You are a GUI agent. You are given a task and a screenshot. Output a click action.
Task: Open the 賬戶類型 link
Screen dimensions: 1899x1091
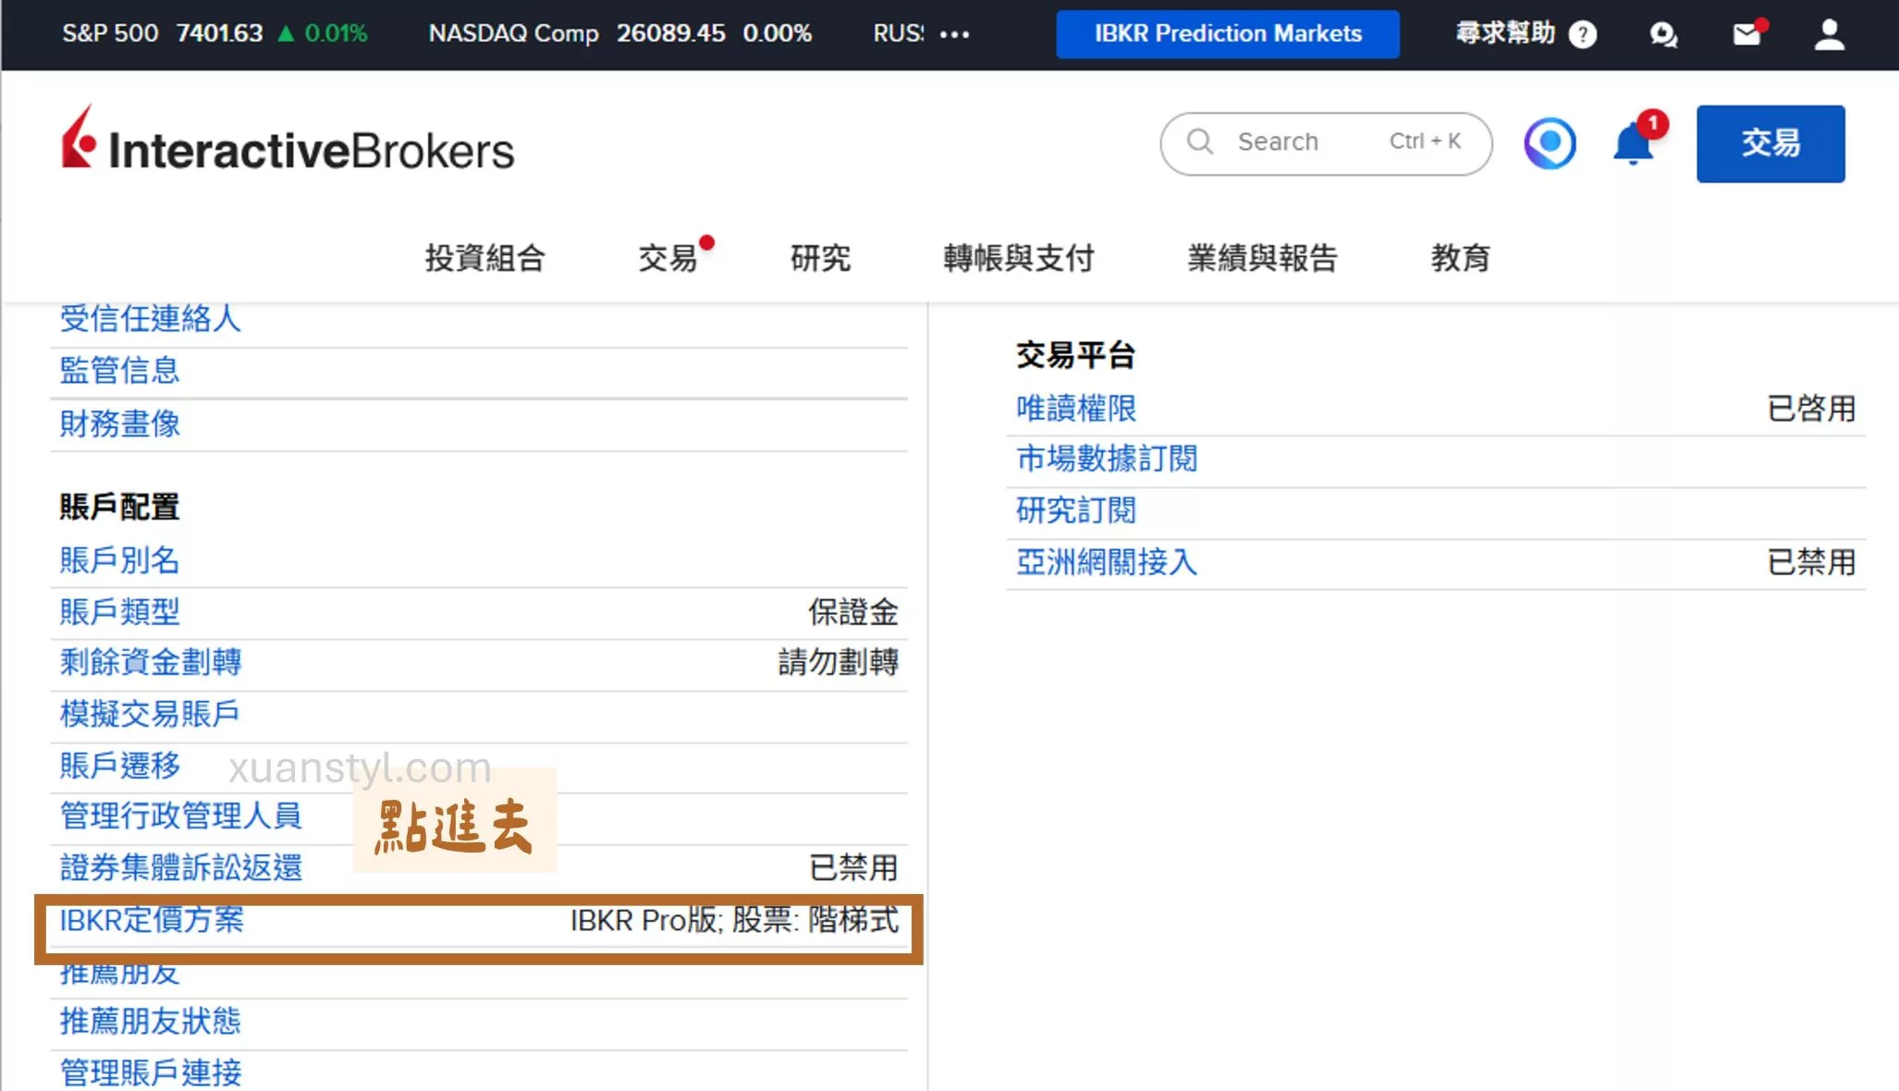pyautogui.click(x=120, y=612)
